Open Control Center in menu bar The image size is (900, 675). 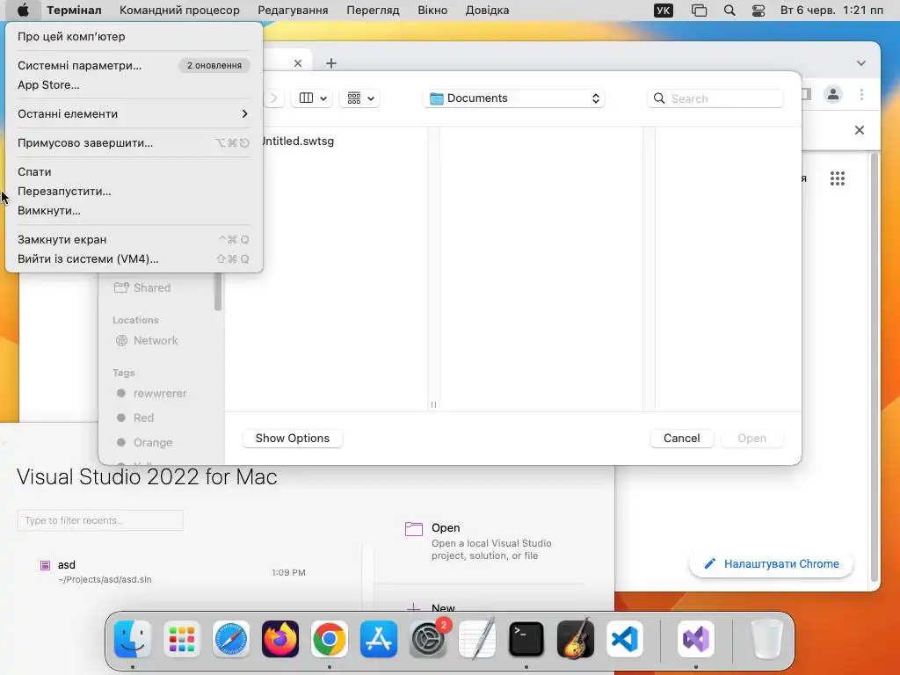point(758,11)
